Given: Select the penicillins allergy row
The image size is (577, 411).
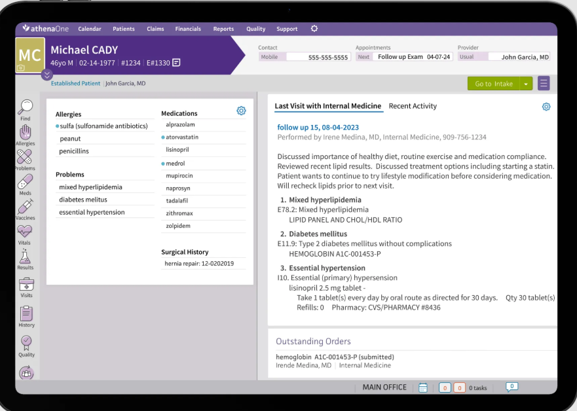Looking at the screenshot, I should coord(105,151).
